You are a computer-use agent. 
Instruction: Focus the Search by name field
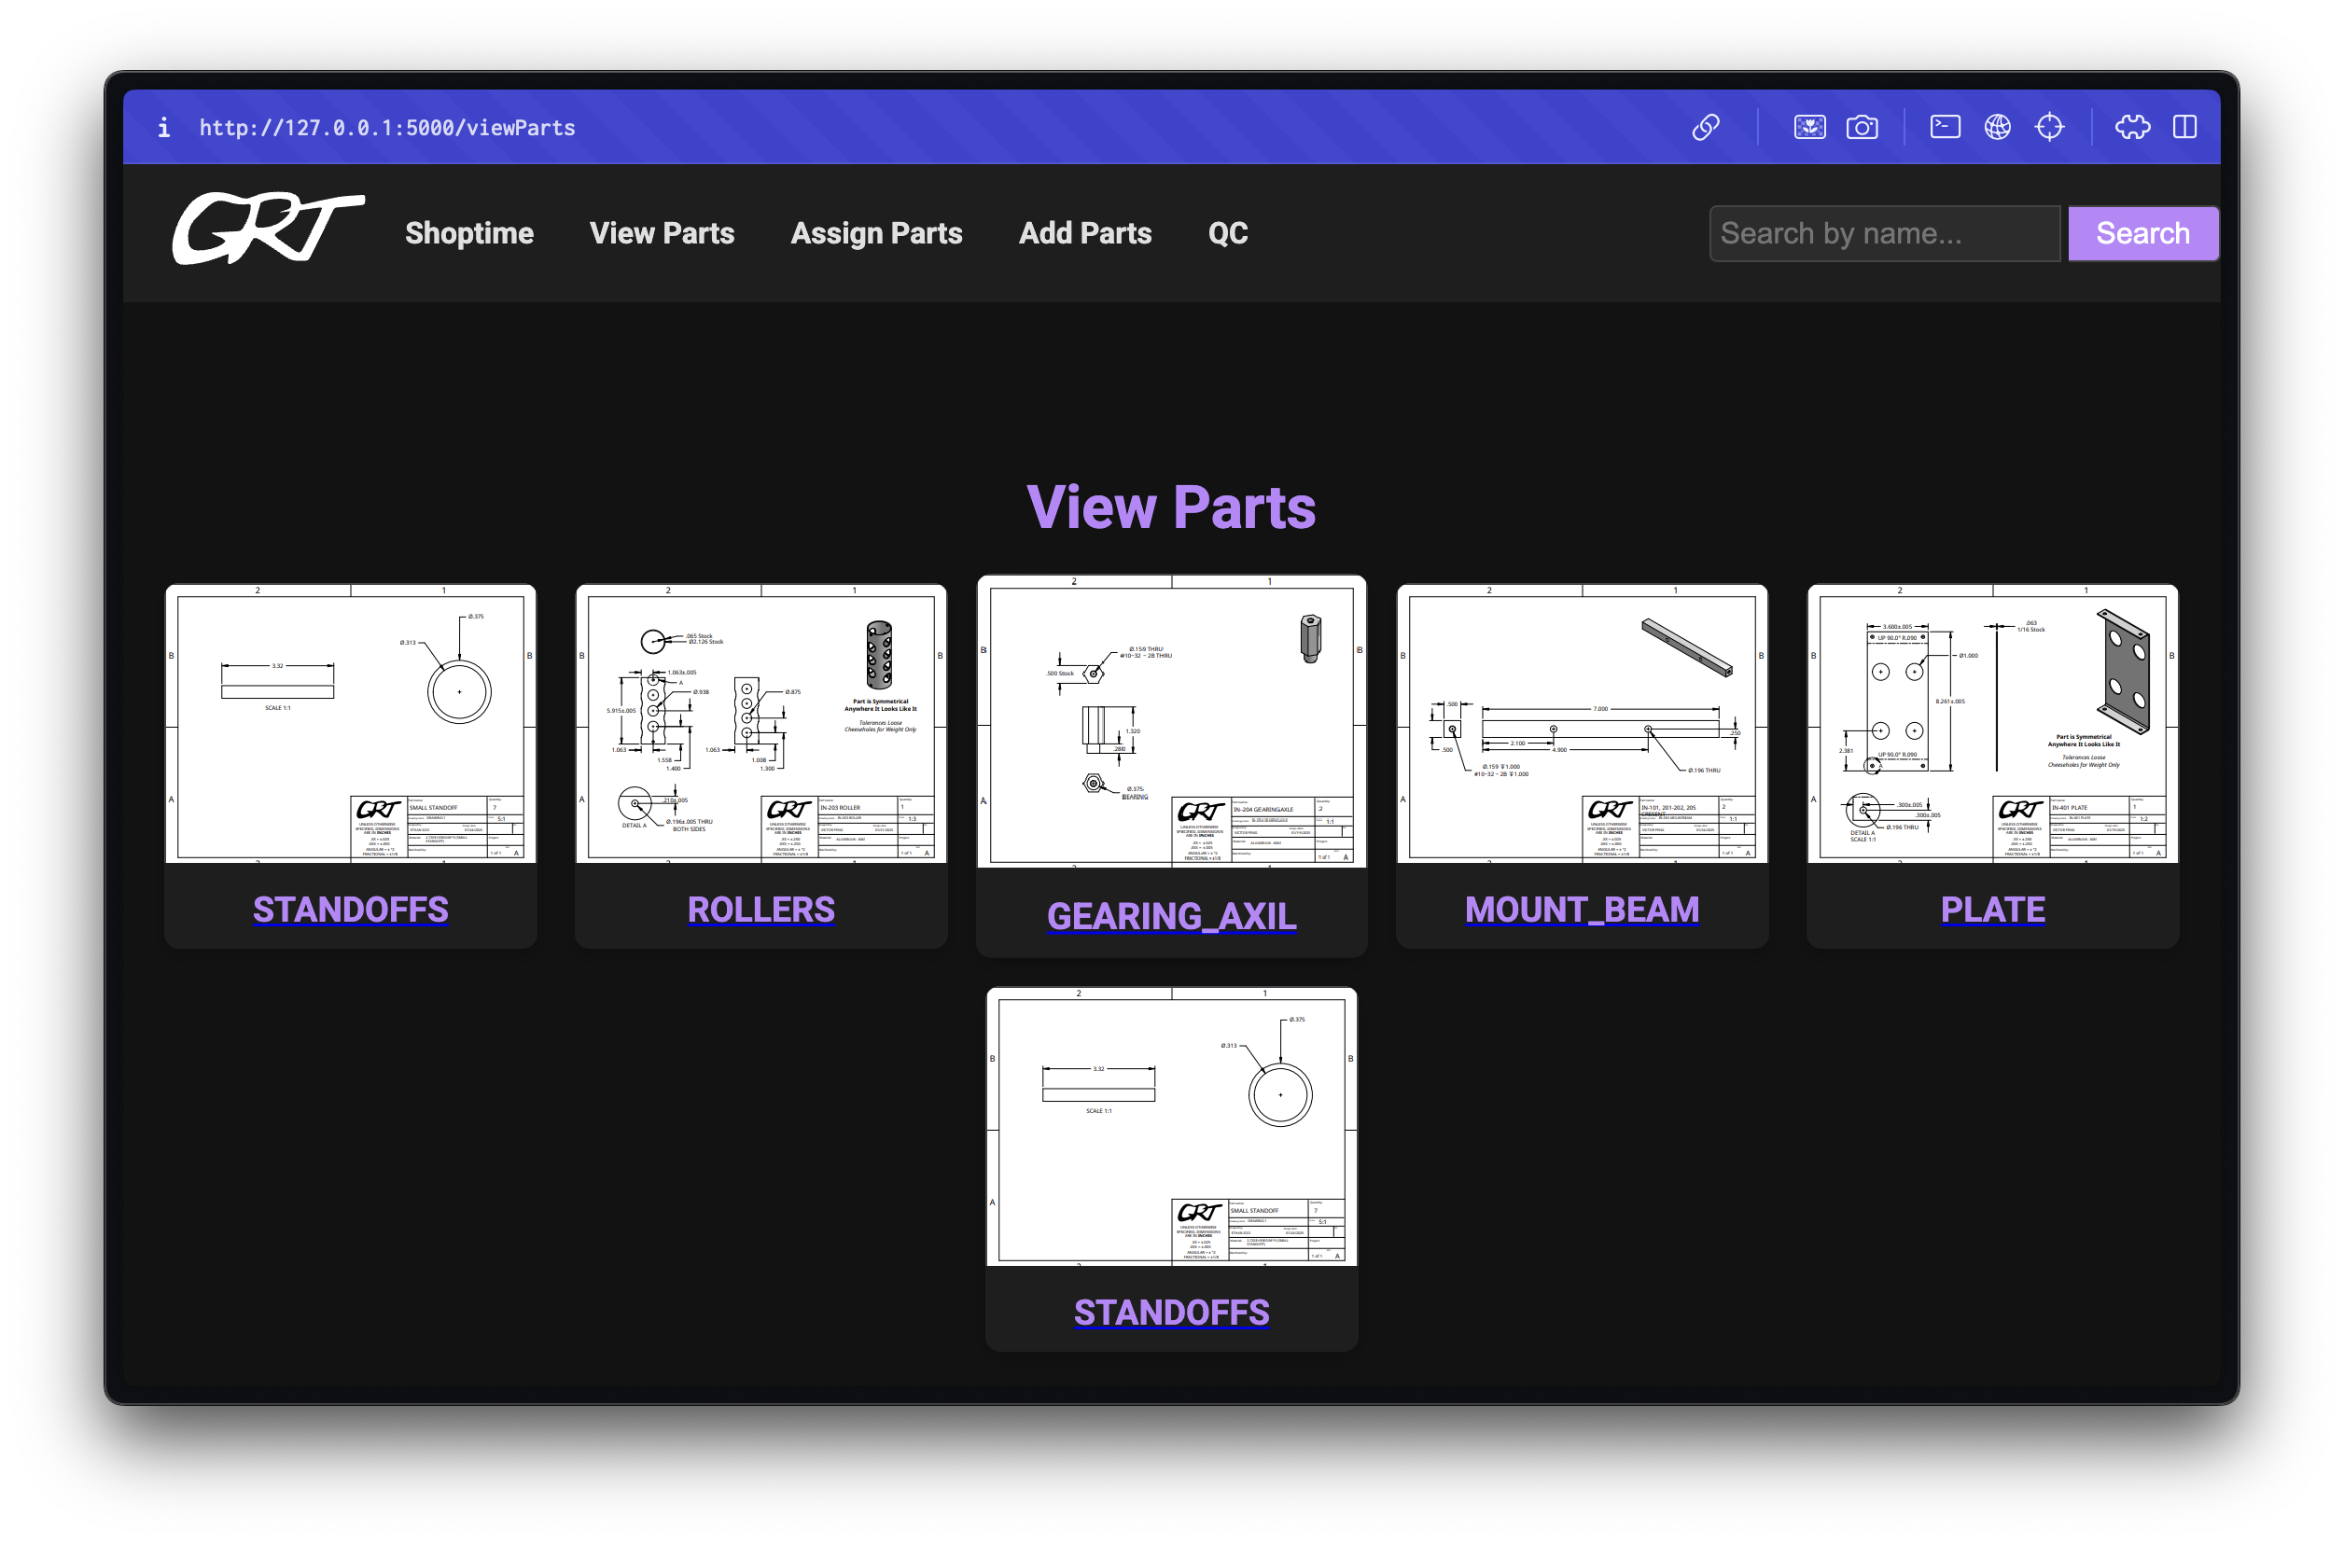click(1884, 233)
